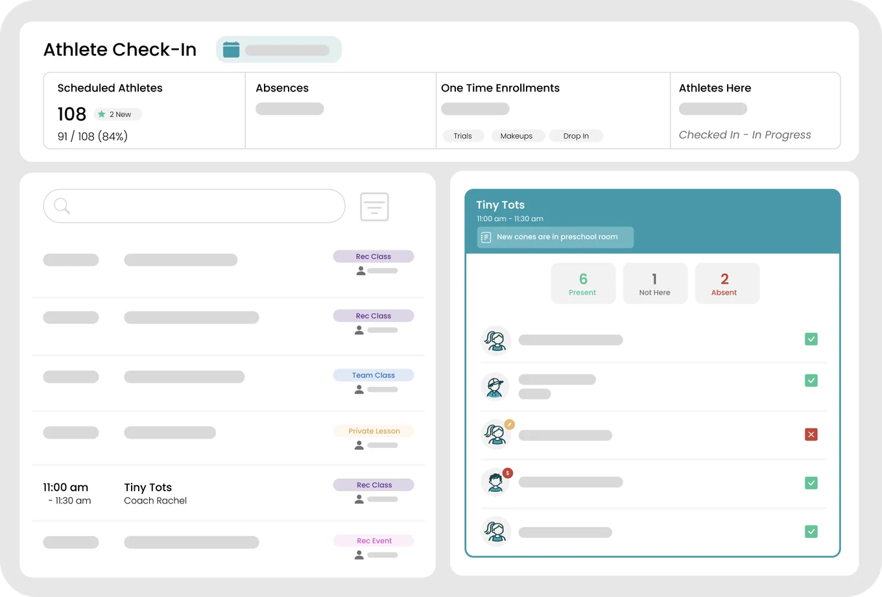Open the 11:00 am Tiny Tots class row

coord(228,493)
